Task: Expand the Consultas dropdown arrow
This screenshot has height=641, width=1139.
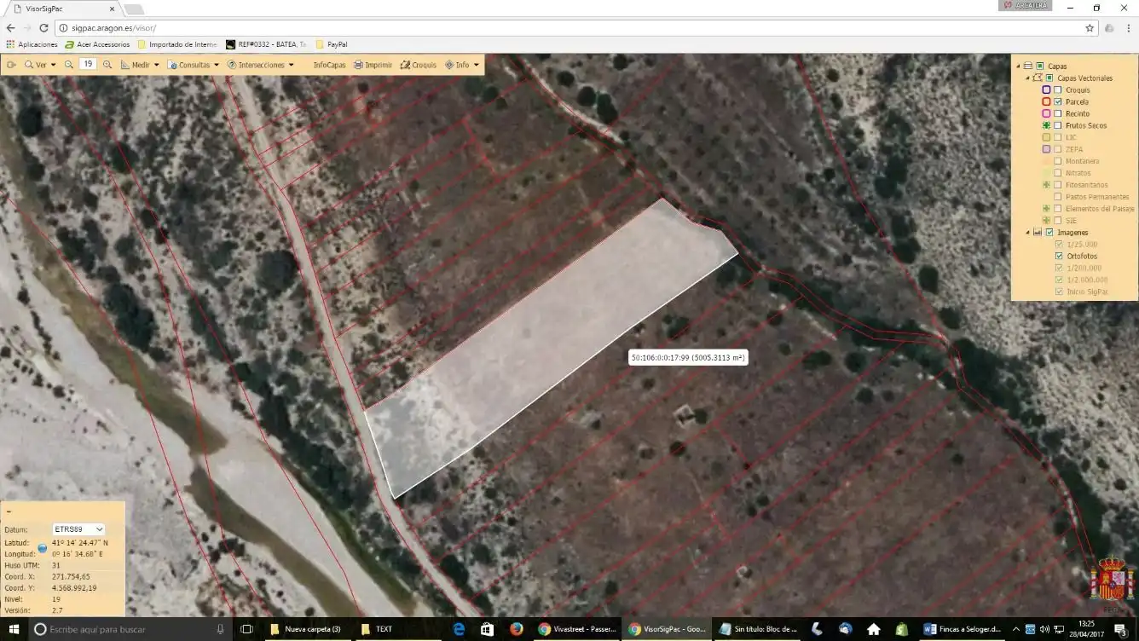Action: click(x=217, y=65)
